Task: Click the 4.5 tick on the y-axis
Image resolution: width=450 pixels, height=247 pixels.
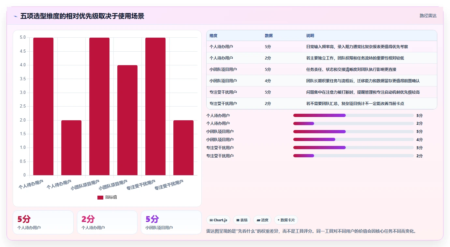Action: (22, 51)
